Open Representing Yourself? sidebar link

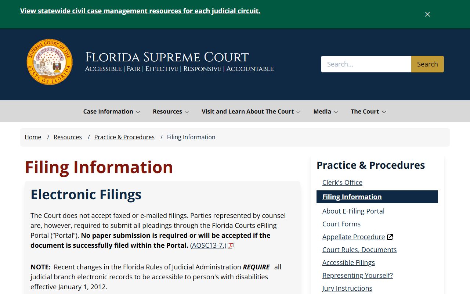[x=358, y=275]
